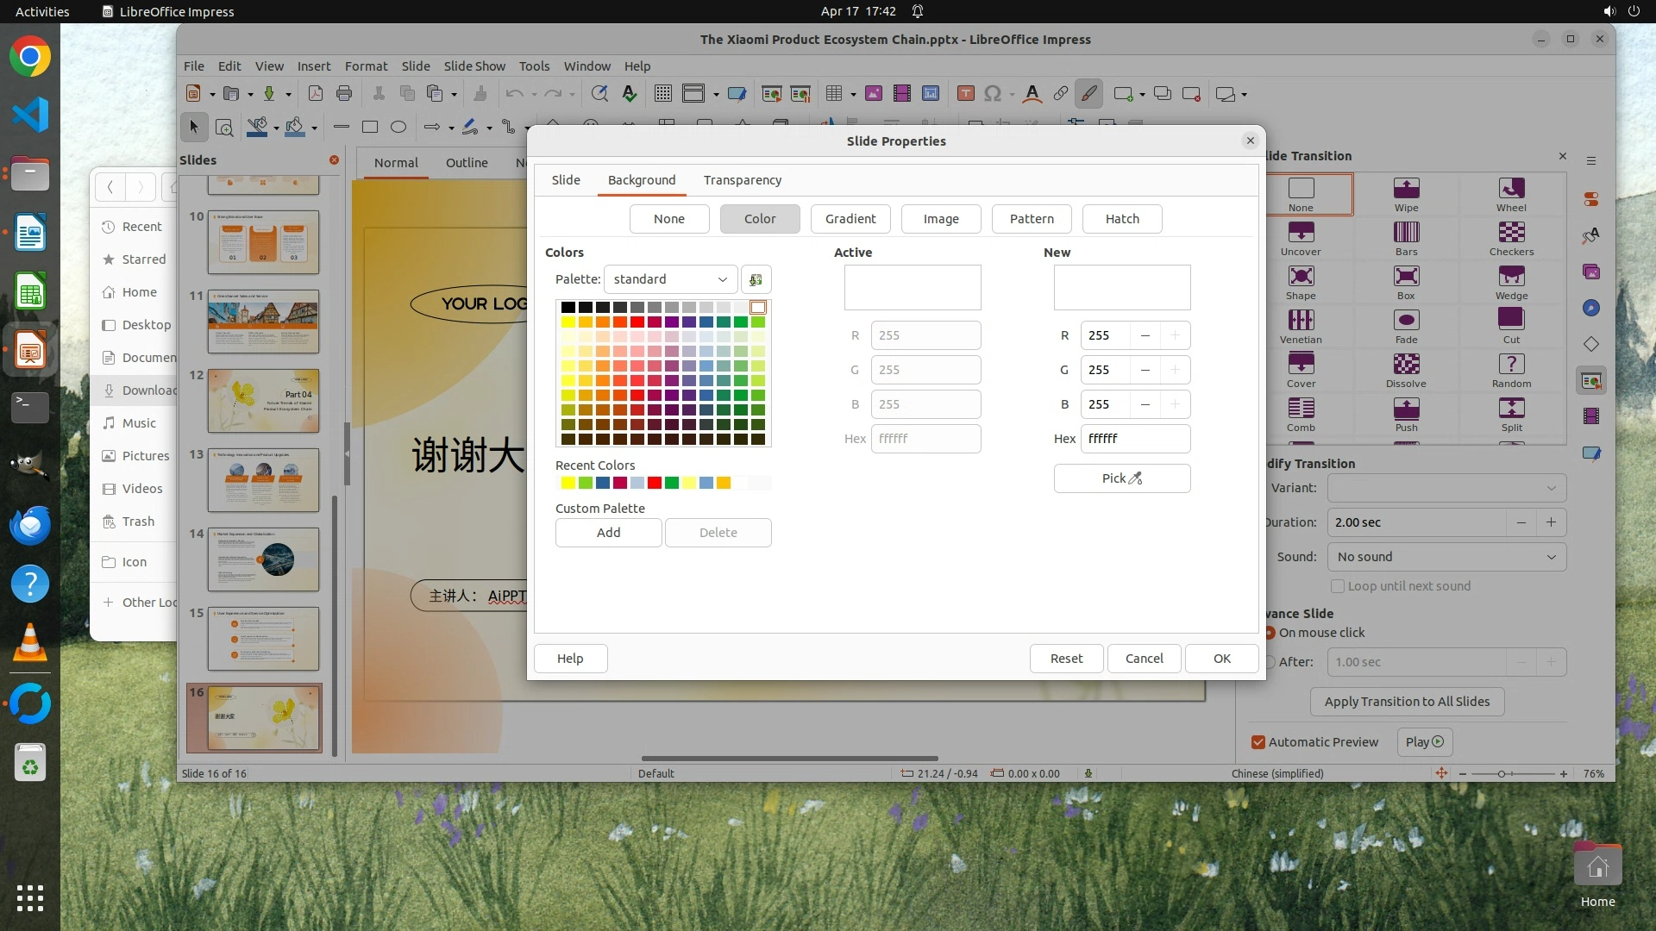Select the After radio button

1270,662
